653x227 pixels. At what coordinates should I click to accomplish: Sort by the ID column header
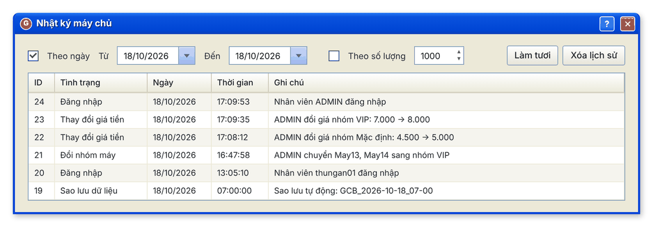point(41,83)
